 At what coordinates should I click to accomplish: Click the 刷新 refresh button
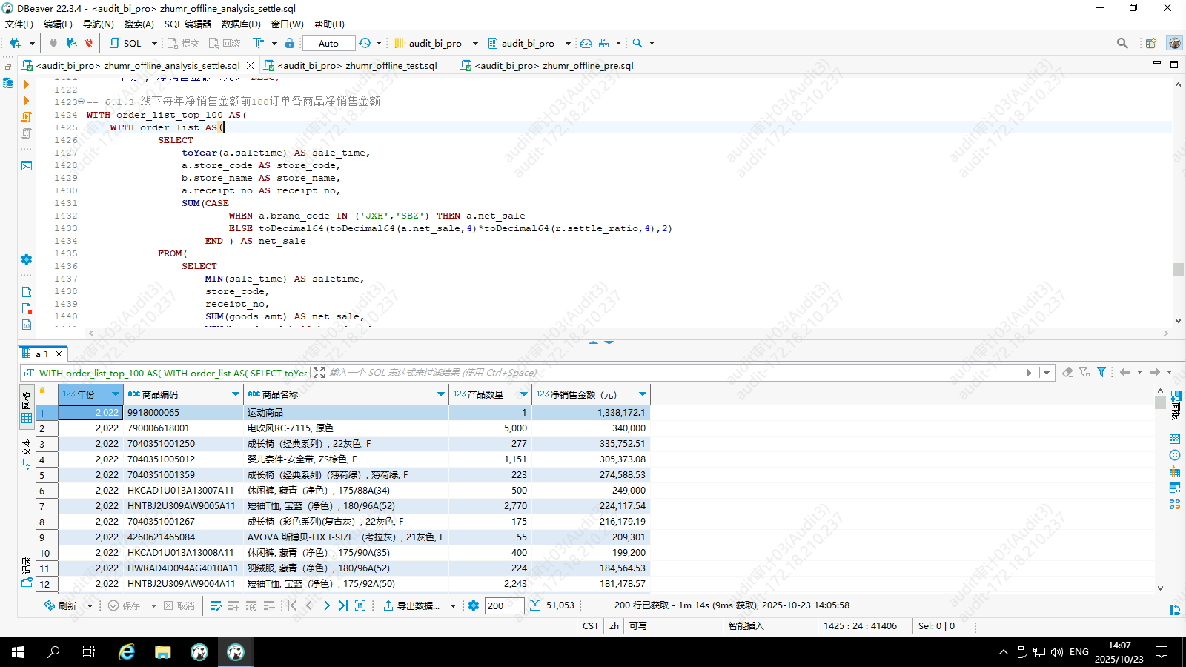[x=61, y=605]
